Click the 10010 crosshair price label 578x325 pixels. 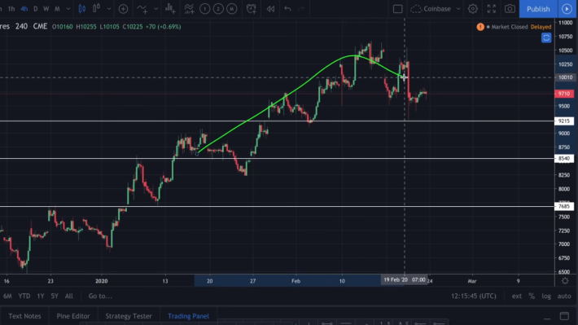point(565,77)
